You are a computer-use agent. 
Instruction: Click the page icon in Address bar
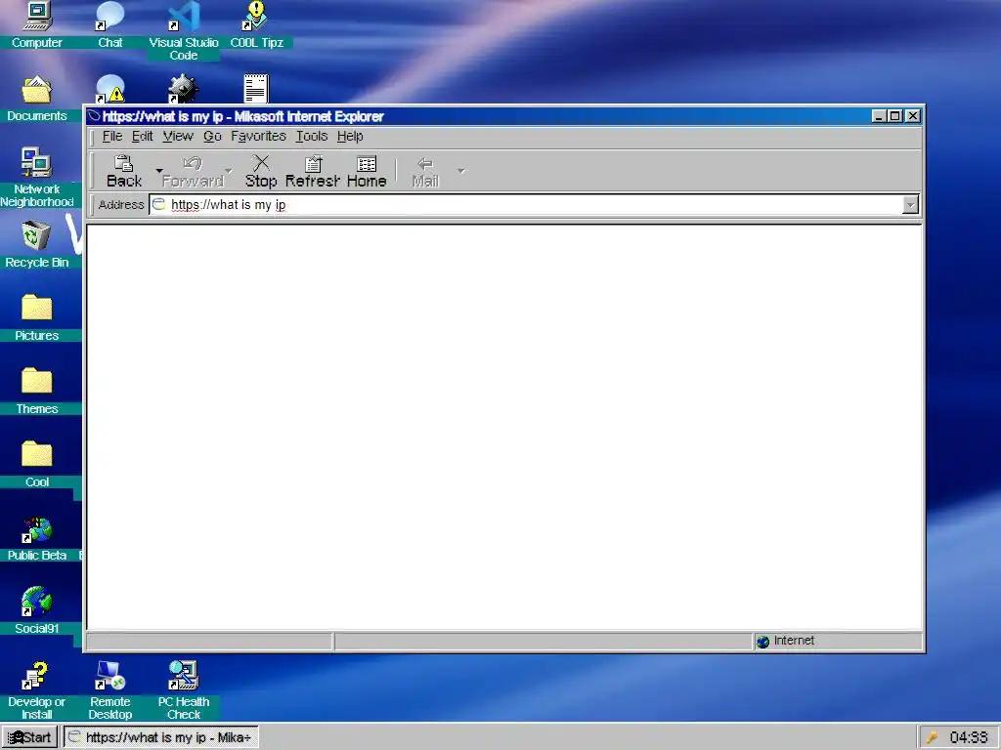tap(159, 204)
